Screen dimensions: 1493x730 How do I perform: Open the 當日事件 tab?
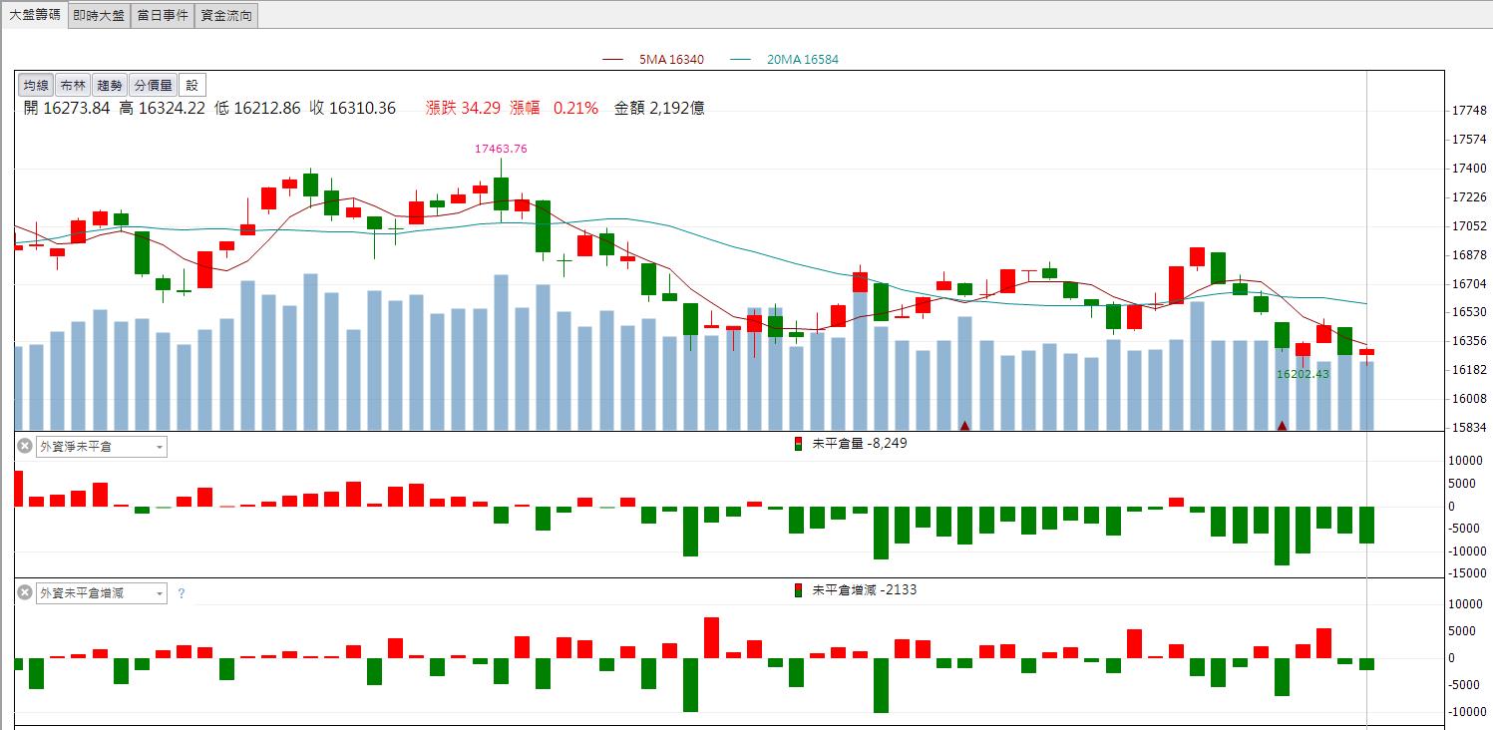(163, 15)
